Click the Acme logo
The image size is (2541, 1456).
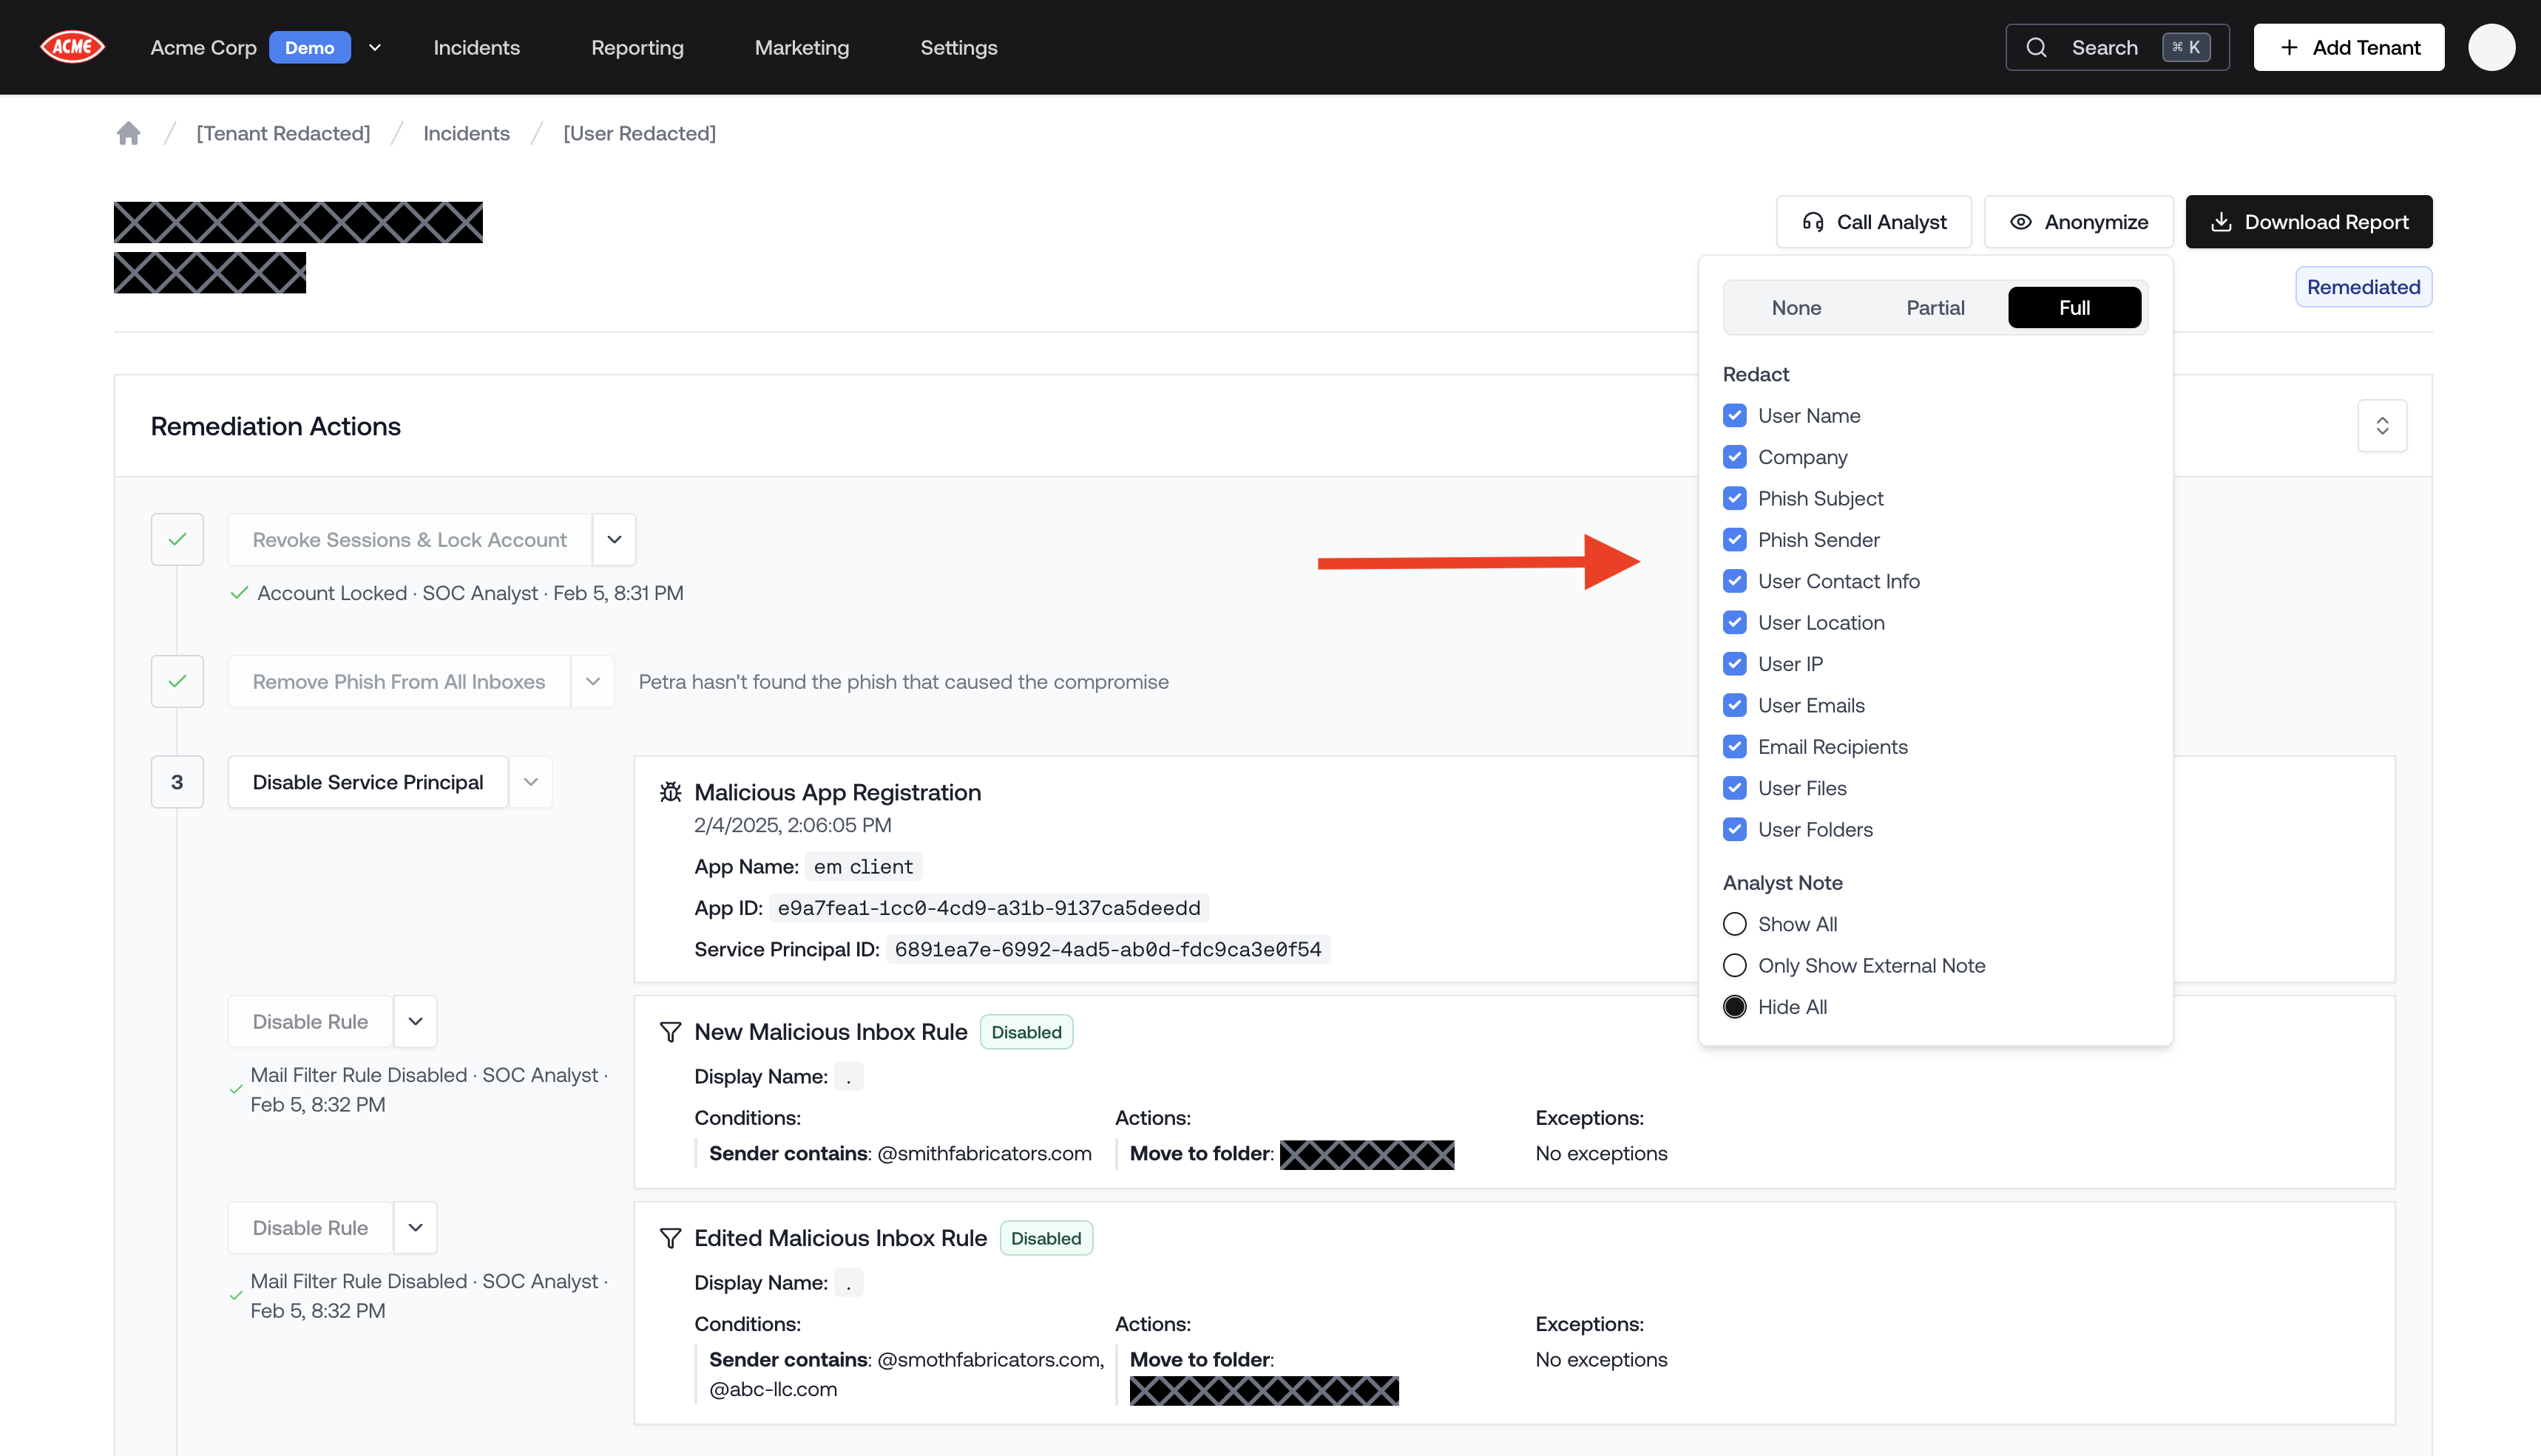point(72,46)
